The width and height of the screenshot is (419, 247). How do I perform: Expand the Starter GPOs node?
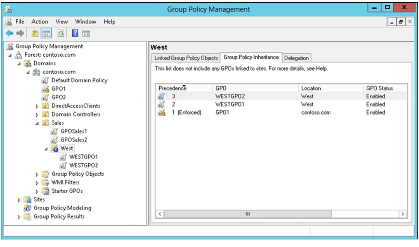[x=37, y=191]
